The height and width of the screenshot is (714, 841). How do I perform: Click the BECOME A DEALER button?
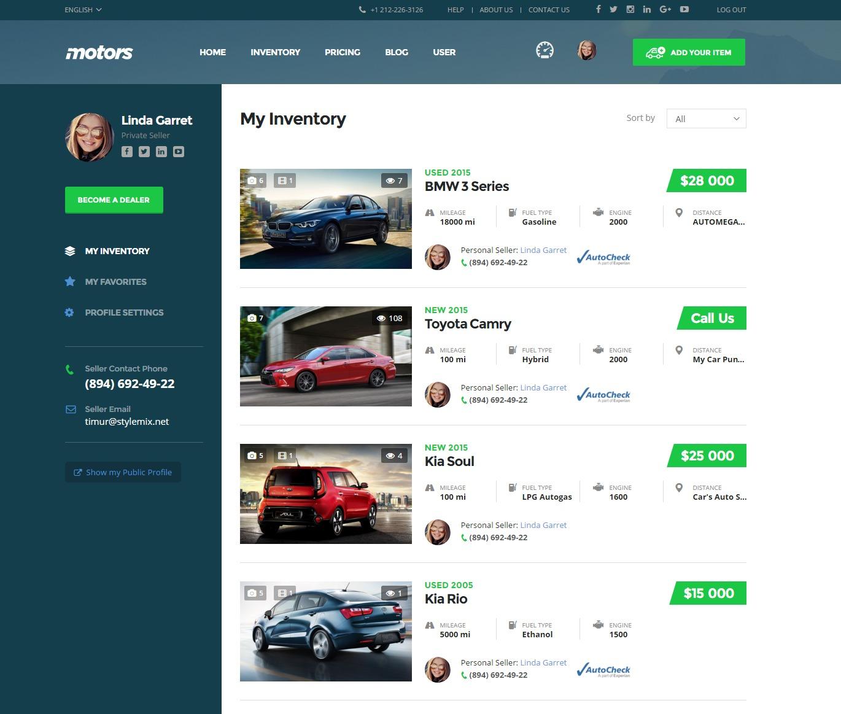click(x=114, y=200)
